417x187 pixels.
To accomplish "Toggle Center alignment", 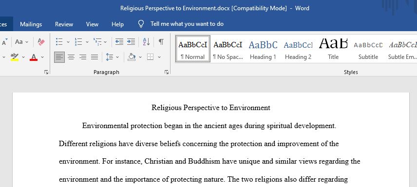I will 71,57.
